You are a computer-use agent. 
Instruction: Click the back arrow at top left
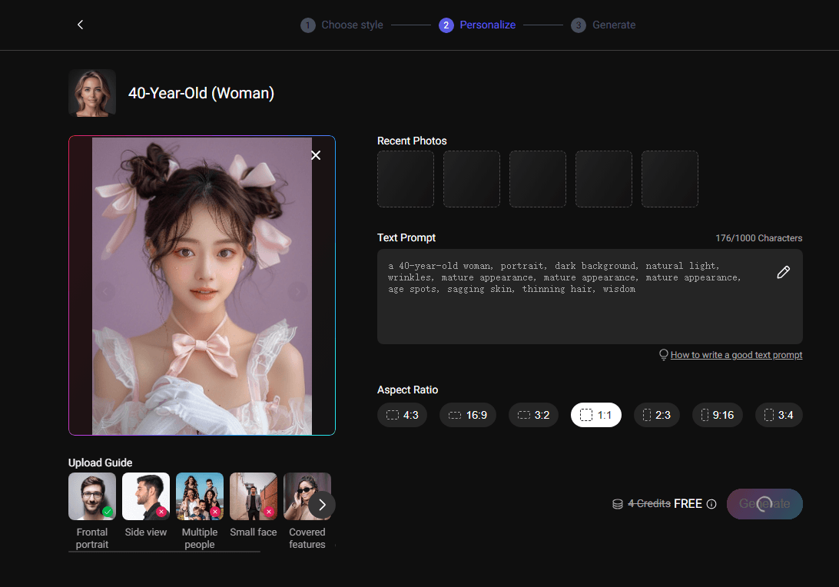click(x=80, y=24)
